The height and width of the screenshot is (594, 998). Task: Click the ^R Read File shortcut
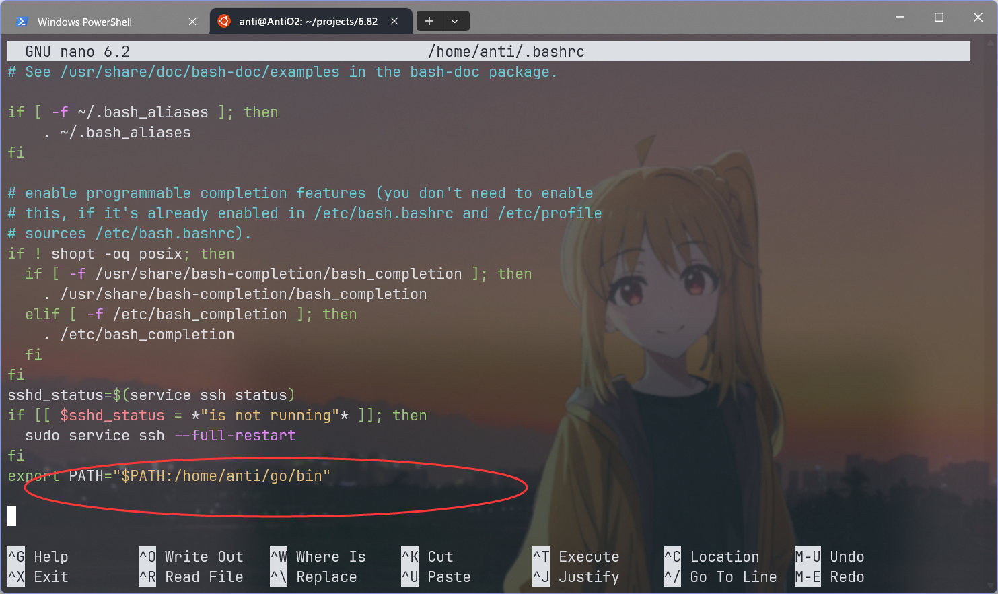[x=191, y=577]
